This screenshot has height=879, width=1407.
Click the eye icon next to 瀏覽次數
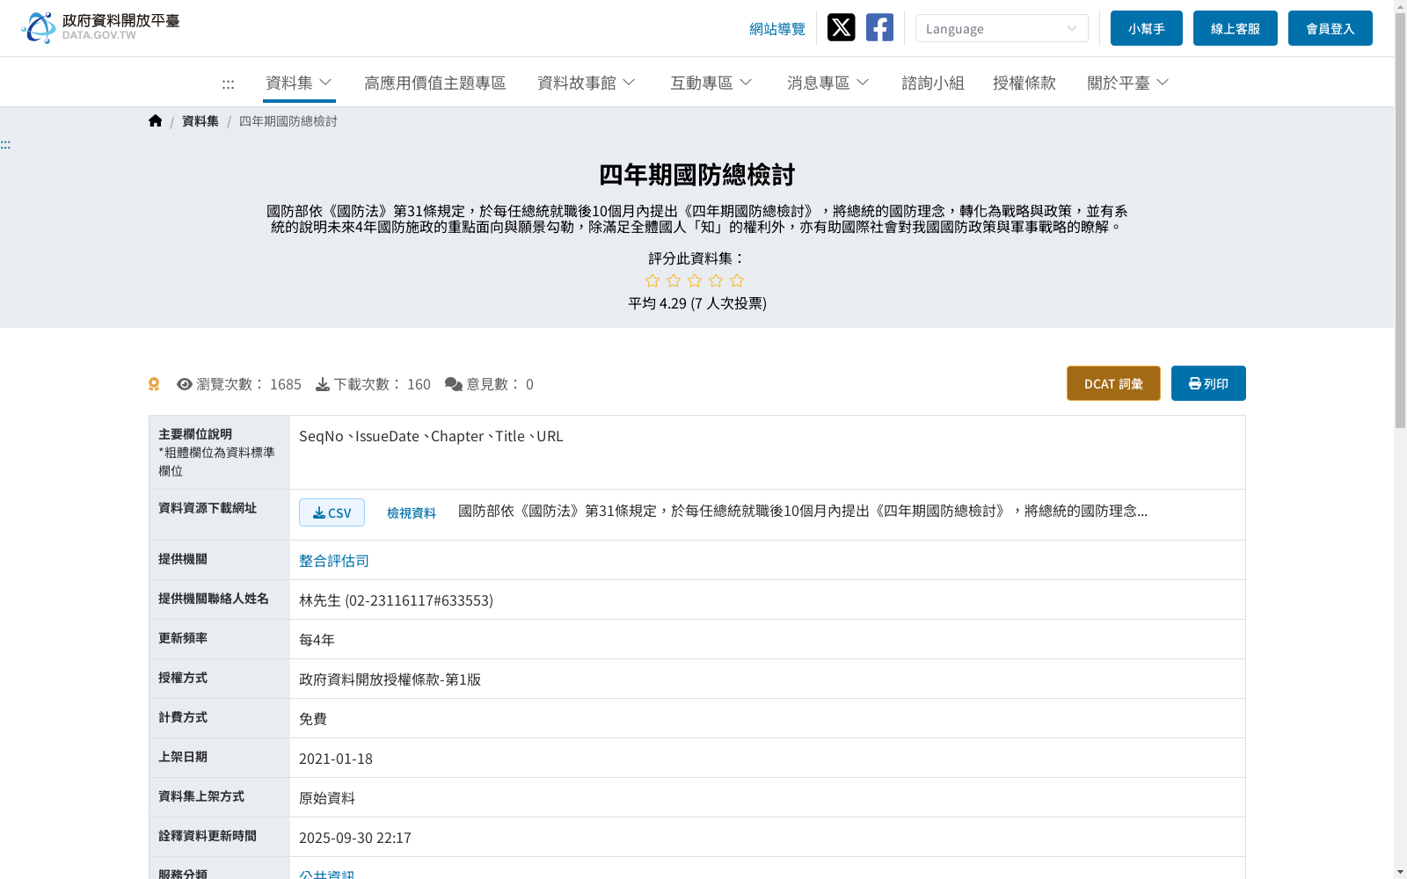tap(184, 383)
